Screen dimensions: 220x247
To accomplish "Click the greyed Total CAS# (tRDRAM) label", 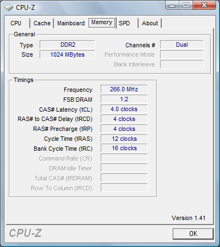I will pos(63,178).
